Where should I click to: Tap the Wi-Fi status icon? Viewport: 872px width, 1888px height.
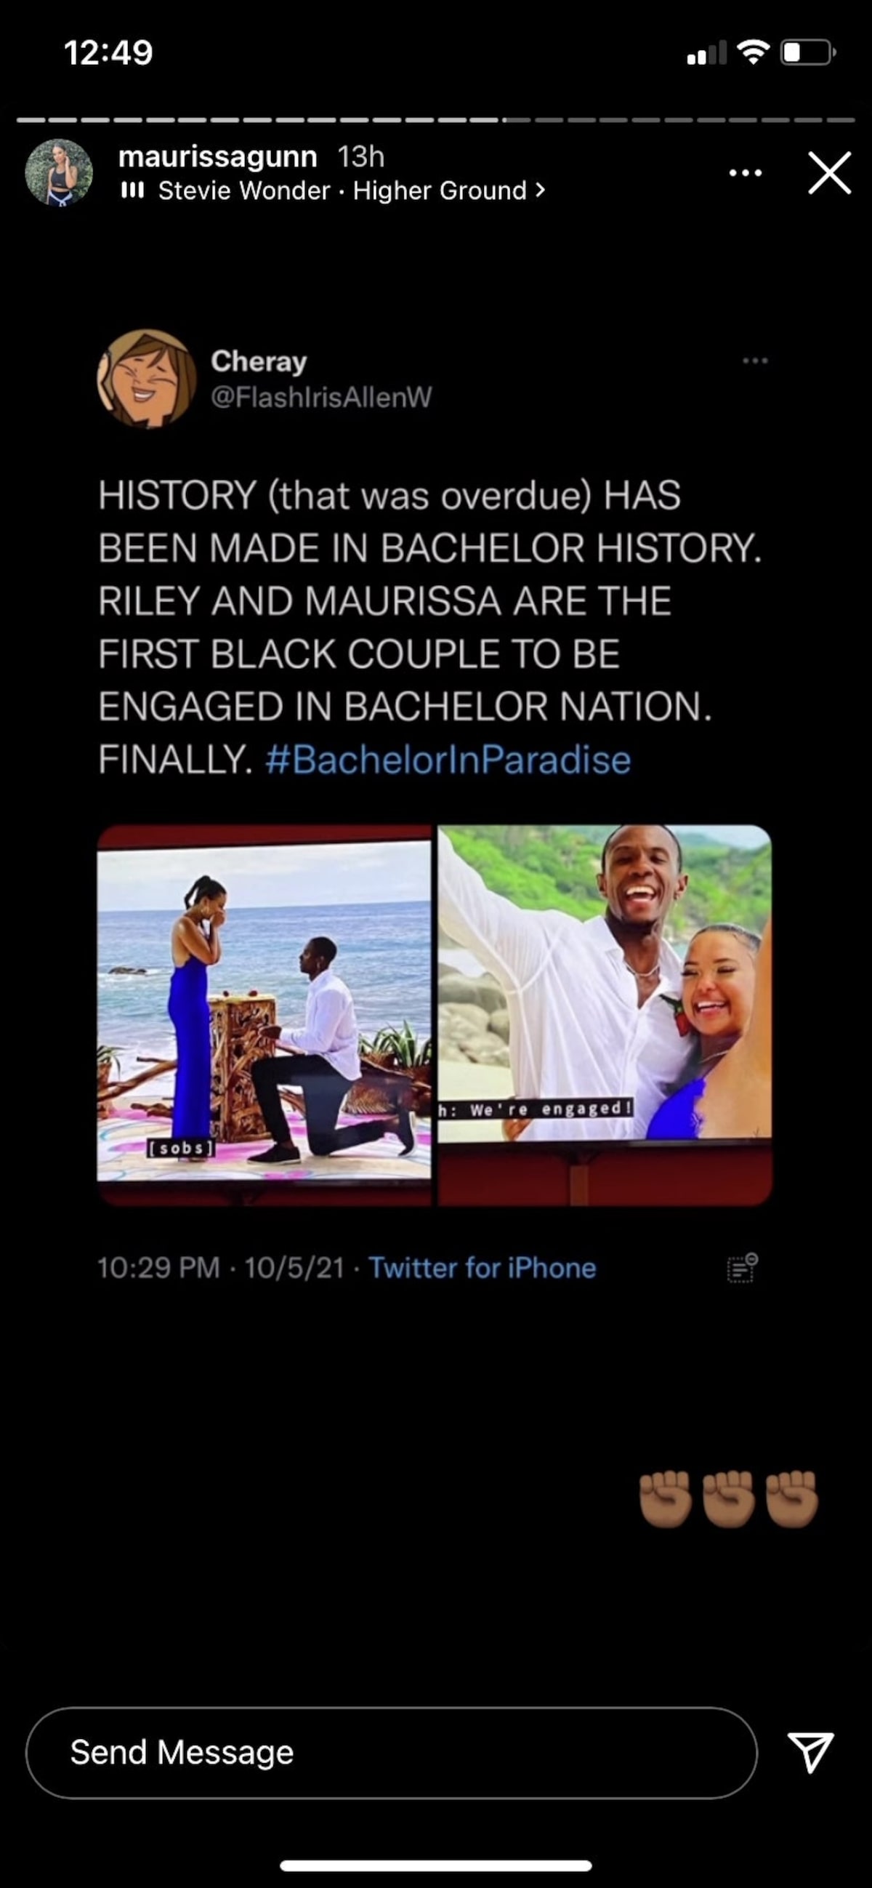(753, 52)
